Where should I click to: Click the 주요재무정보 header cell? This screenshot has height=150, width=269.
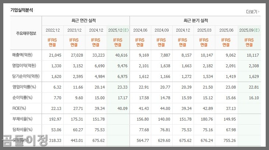pos(26,33)
